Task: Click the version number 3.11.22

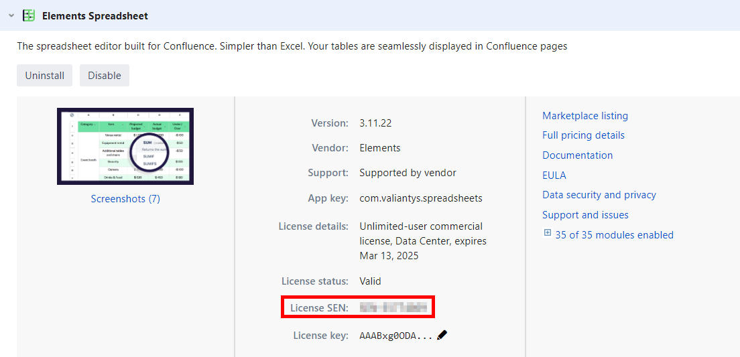Action: [x=375, y=123]
